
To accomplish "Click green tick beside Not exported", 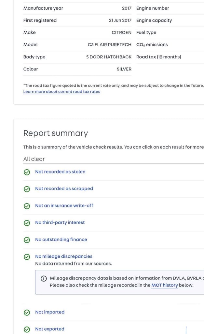I will click(x=27, y=329).
